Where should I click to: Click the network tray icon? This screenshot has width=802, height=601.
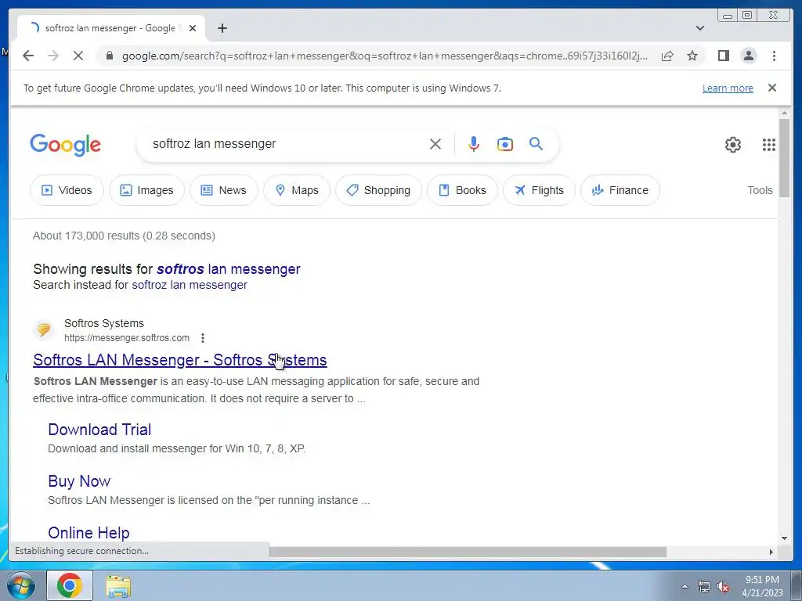tap(704, 586)
